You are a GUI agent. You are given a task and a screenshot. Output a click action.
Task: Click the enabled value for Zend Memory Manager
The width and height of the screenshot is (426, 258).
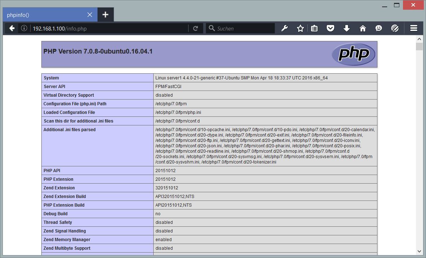(163, 240)
